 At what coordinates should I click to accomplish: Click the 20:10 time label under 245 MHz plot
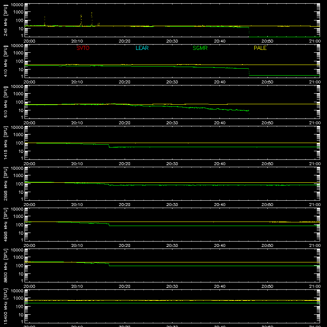point(77,41)
